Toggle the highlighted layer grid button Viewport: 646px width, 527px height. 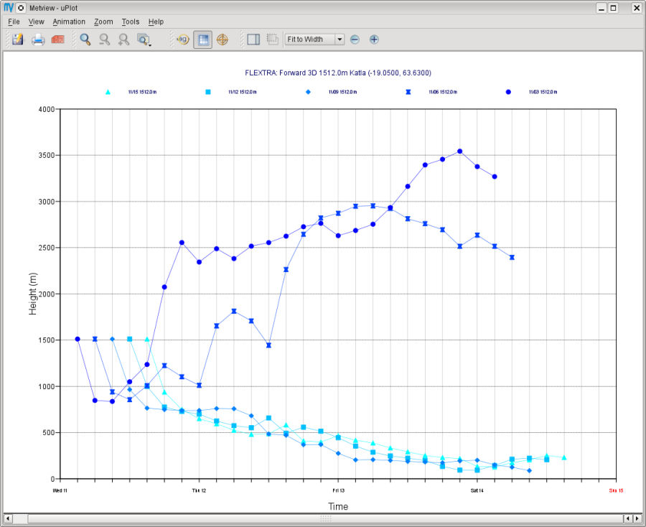(x=202, y=39)
